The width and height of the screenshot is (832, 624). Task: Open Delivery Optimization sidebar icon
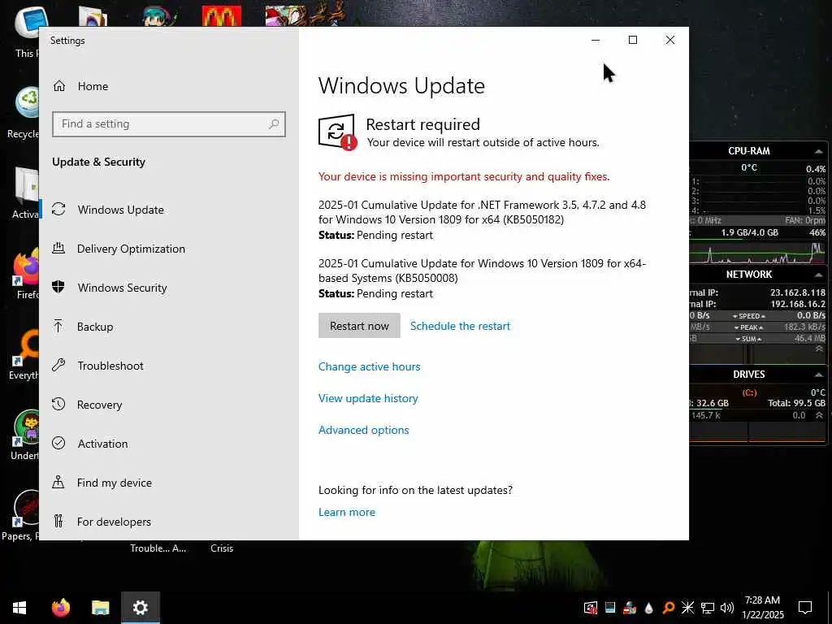tap(58, 248)
